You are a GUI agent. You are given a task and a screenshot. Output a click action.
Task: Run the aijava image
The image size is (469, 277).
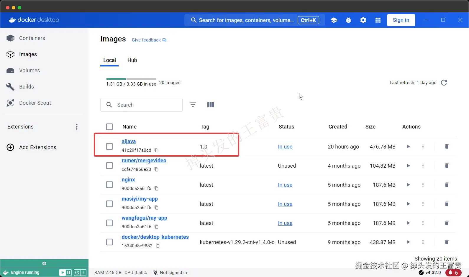click(408, 146)
